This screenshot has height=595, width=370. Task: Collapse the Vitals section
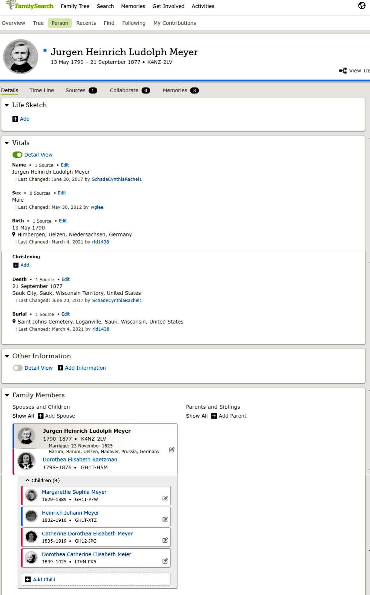tap(7, 143)
